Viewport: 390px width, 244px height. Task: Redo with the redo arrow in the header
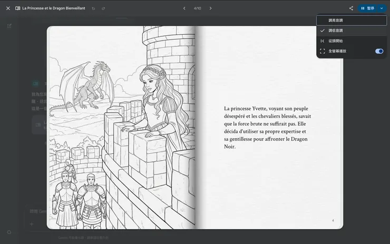point(103,8)
